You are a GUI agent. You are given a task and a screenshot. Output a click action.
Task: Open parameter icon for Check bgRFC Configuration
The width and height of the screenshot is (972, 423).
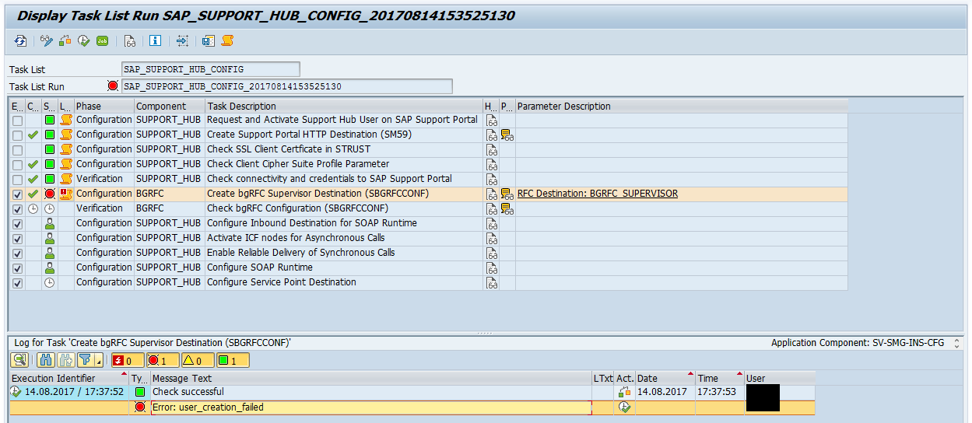pos(507,208)
